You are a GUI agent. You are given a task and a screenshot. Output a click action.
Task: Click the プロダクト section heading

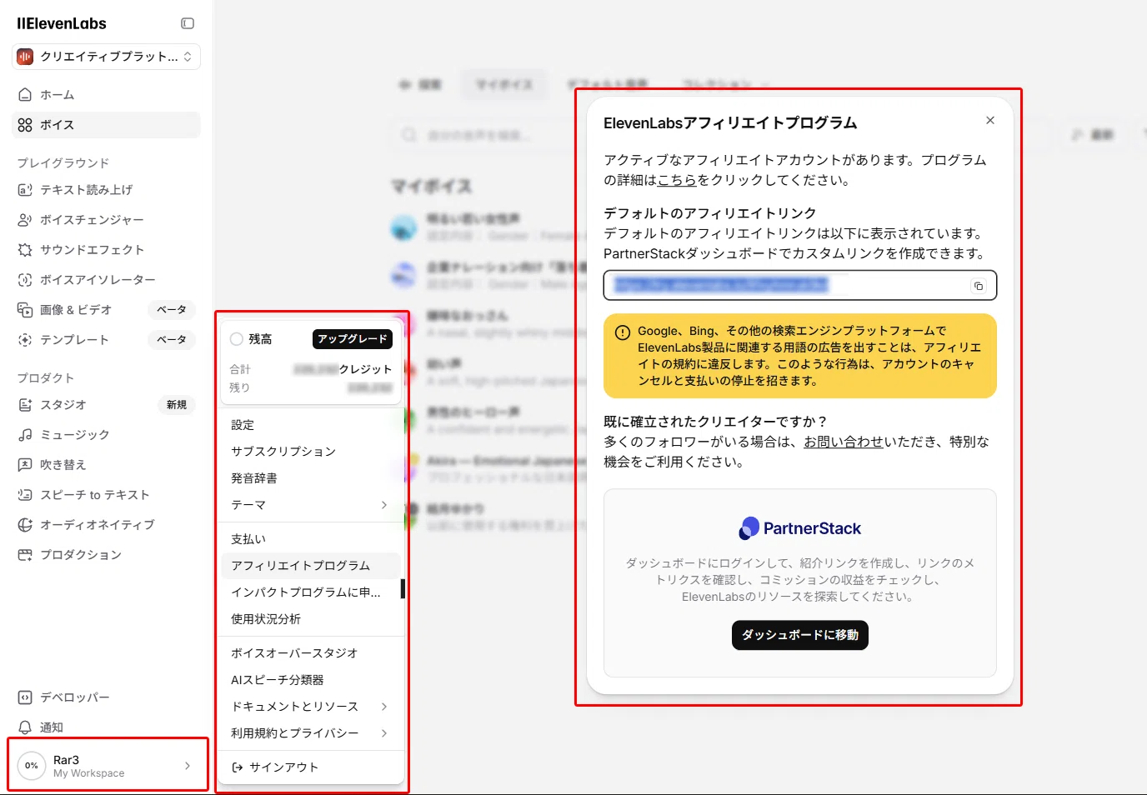[x=46, y=378]
